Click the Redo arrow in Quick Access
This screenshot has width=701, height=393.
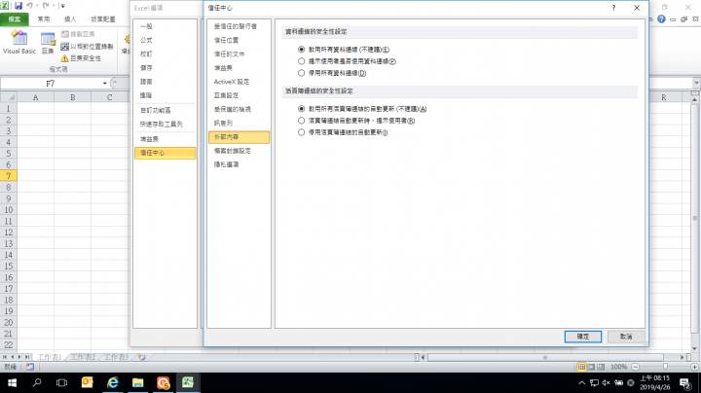coord(46,6)
